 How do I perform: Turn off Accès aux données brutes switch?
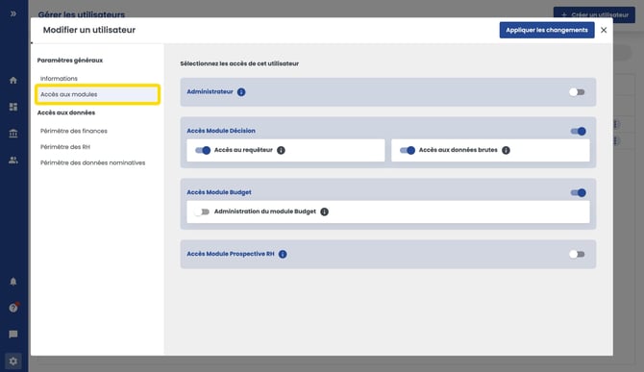[x=408, y=150]
